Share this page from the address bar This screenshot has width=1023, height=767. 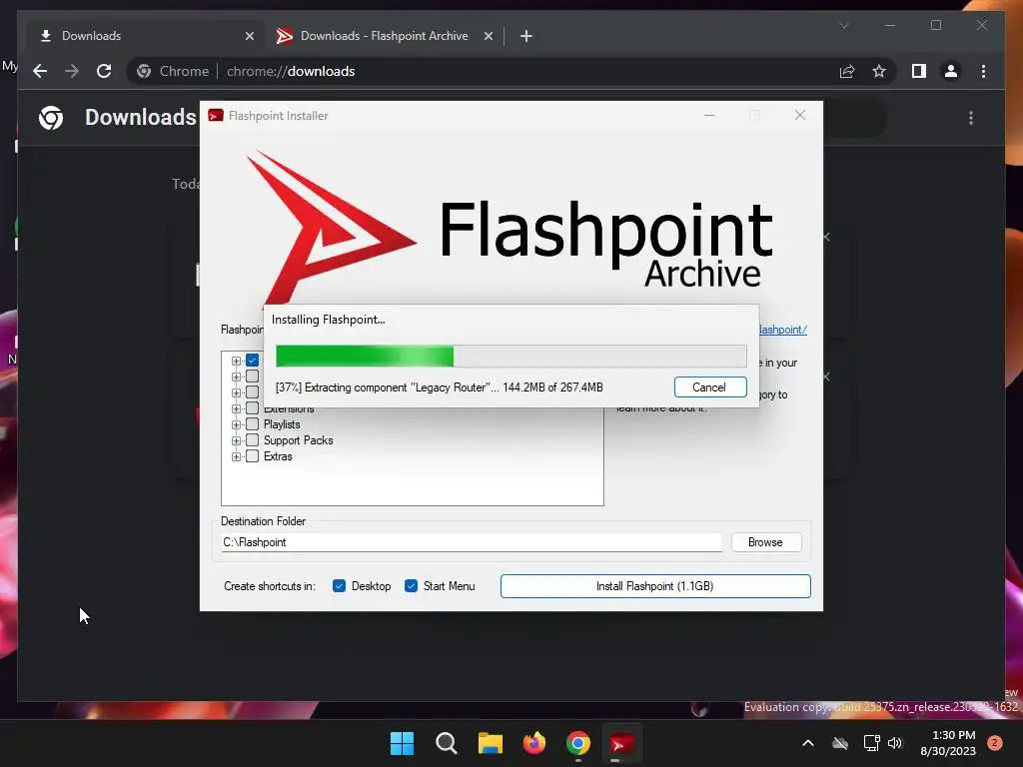[x=847, y=71]
